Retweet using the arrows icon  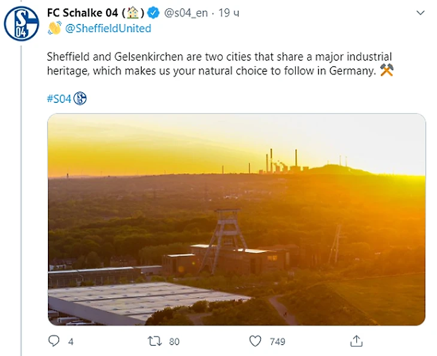click(153, 341)
